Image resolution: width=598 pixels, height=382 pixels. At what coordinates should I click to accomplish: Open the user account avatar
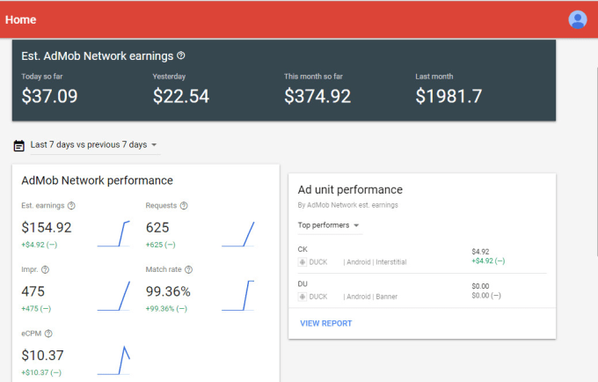(578, 19)
